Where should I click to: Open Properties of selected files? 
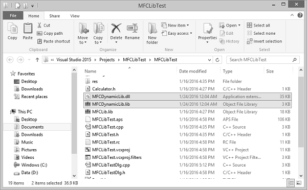point(207,31)
